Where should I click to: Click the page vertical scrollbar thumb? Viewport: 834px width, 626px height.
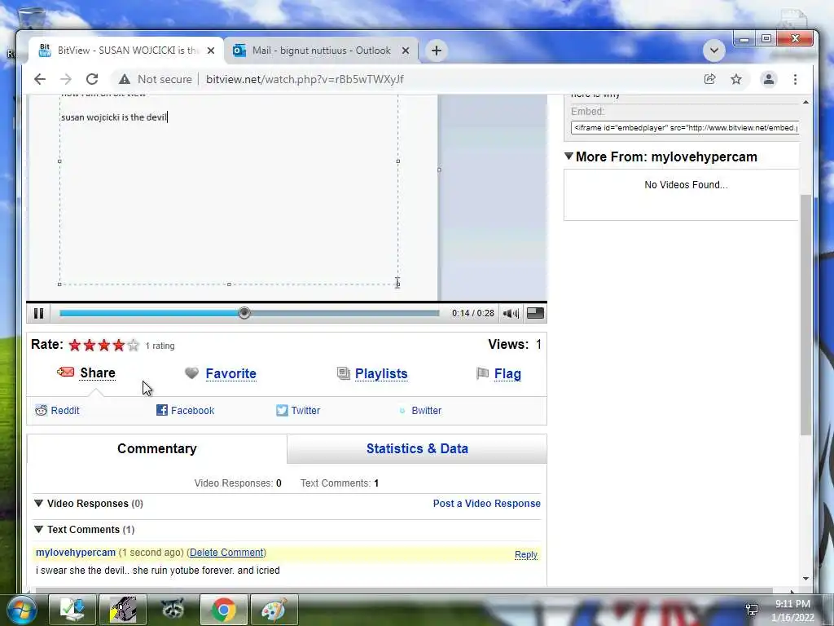805,315
